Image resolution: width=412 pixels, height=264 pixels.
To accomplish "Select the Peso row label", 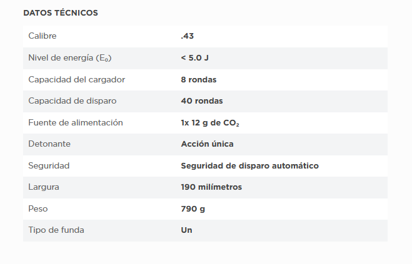I will click(x=38, y=208).
